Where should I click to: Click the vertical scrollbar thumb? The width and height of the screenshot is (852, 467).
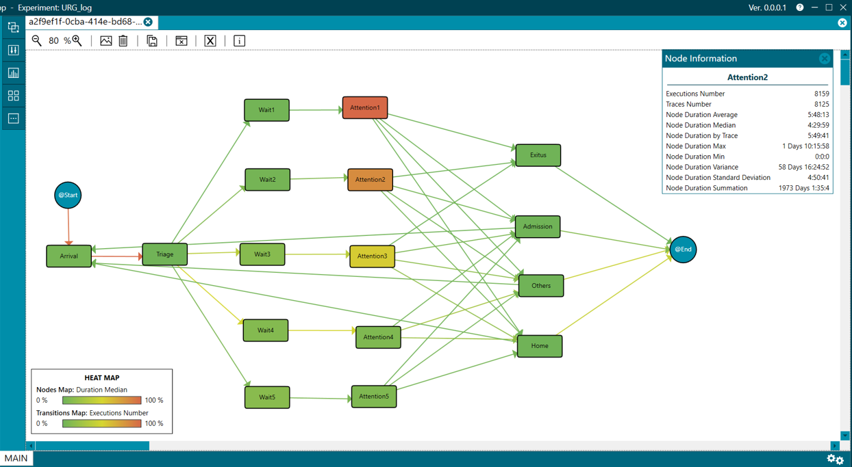point(845,71)
